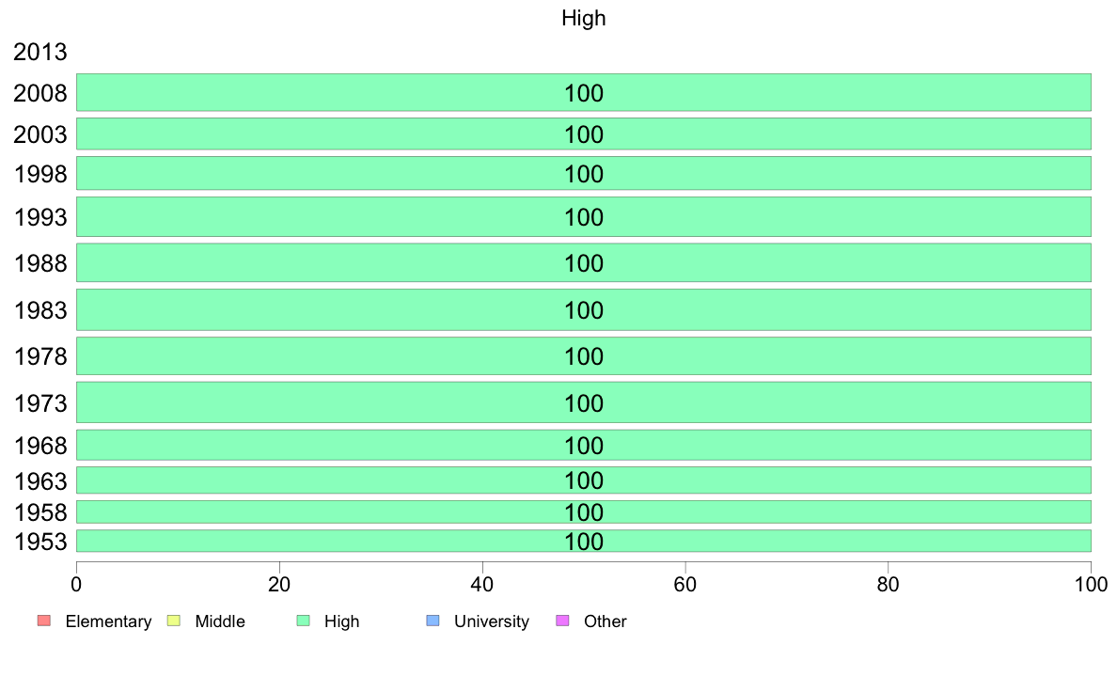Click the 2013 year axis label
1117x692 pixels.
40,52
